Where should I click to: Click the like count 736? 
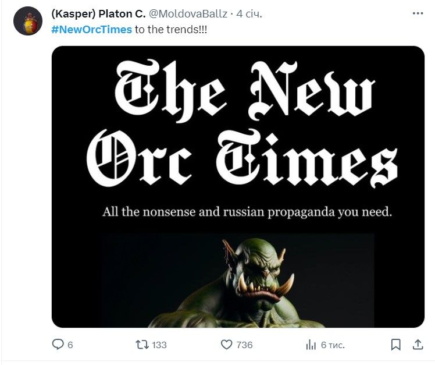click(x=245, y=345)
